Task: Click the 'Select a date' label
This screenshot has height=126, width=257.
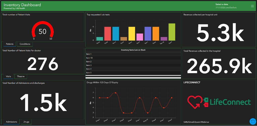Action: 222,4
